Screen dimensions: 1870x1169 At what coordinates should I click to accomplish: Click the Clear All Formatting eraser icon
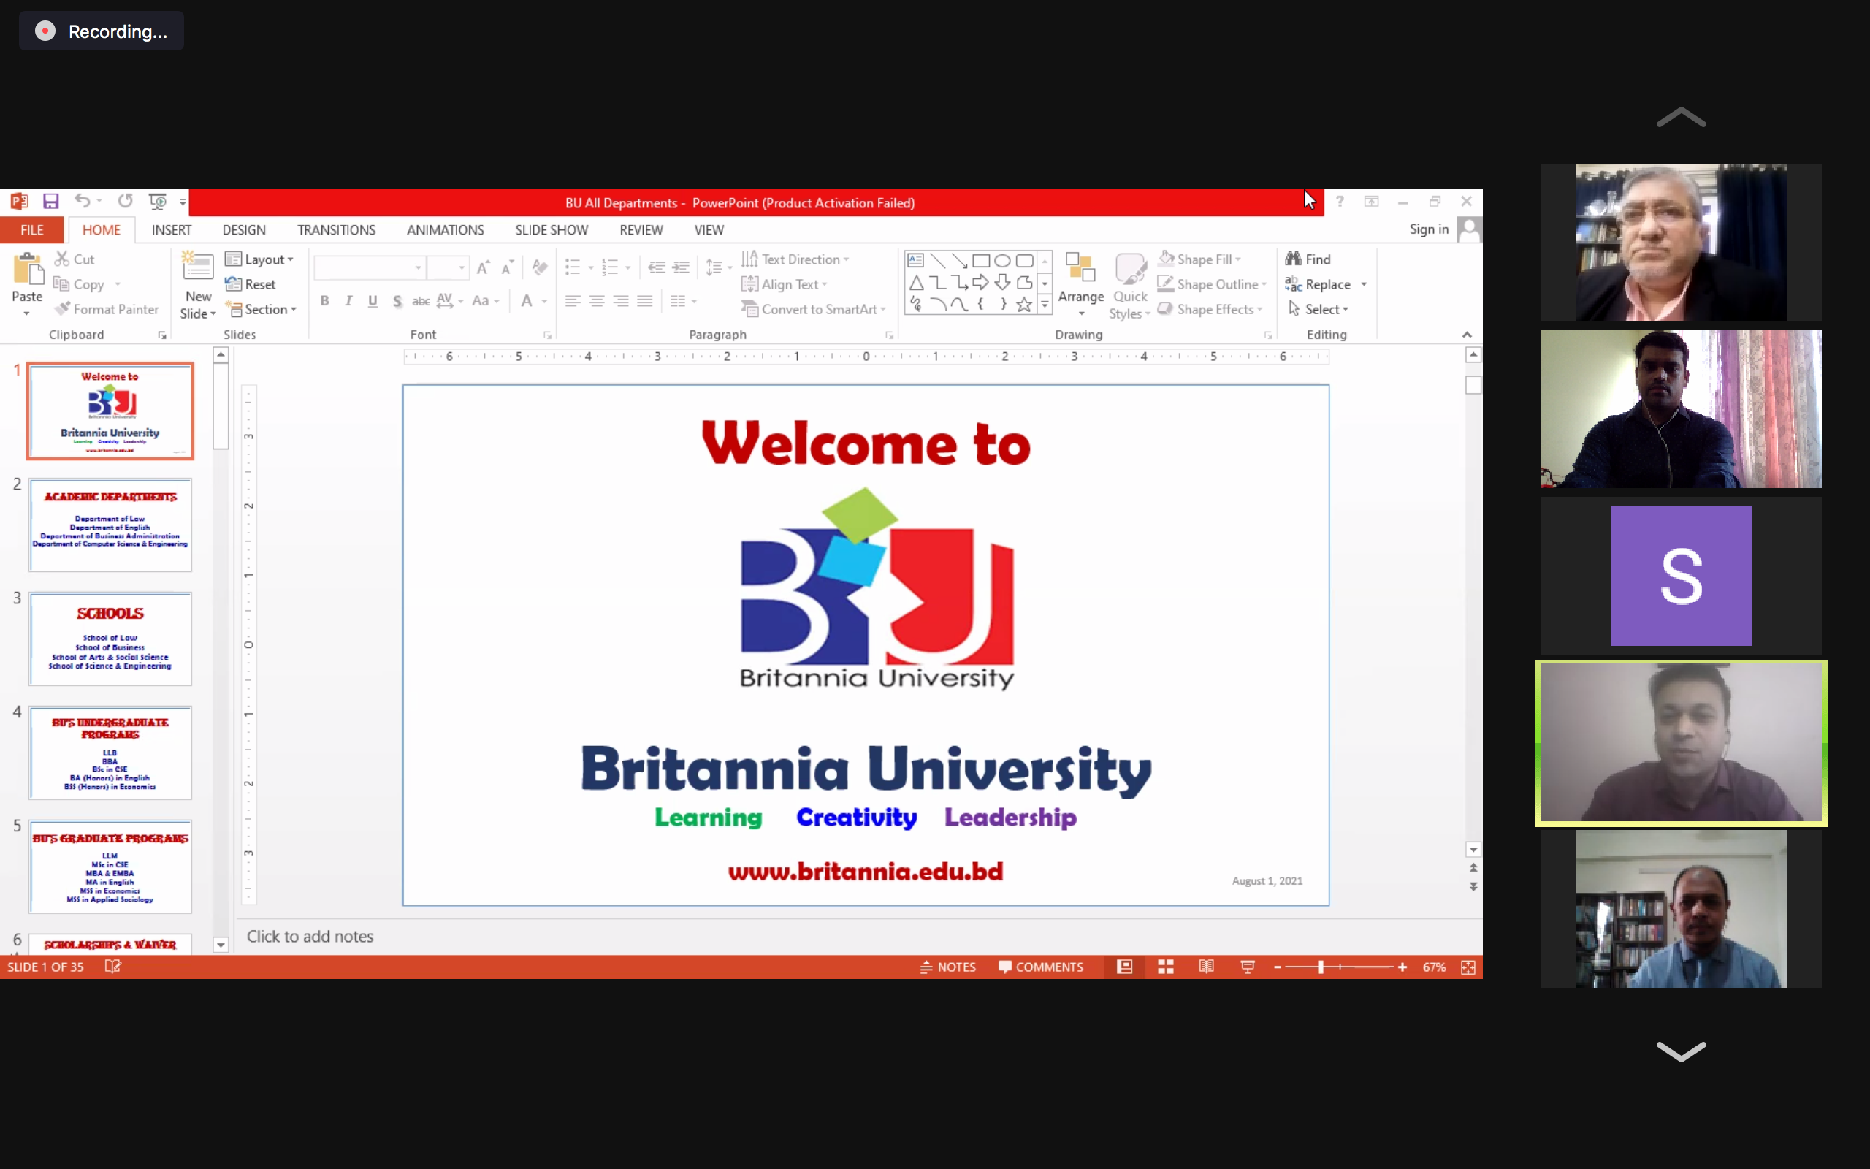tap(540, 267)
